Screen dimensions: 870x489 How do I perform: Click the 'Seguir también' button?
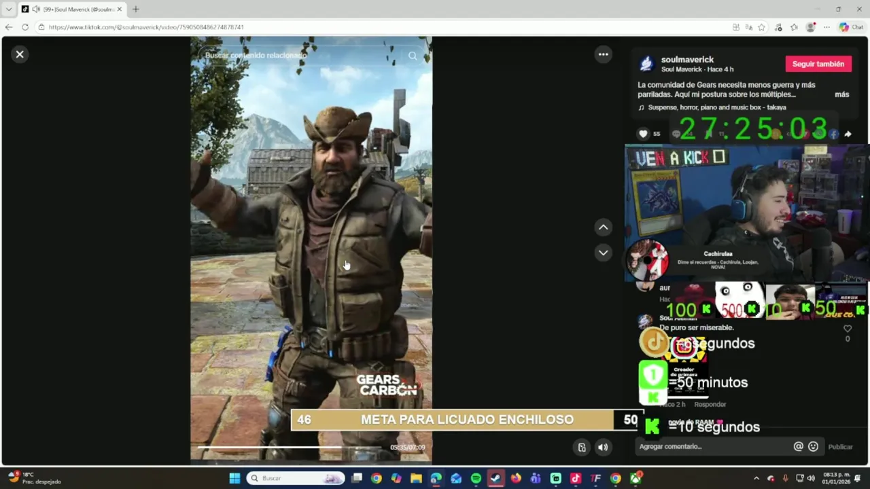click(x=818, y=64)
